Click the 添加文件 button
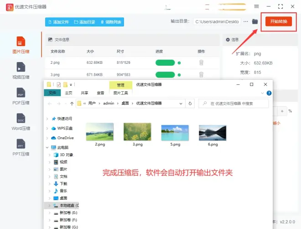The height and width of the screenshot is (229, 301). click(x=58, y=22)
